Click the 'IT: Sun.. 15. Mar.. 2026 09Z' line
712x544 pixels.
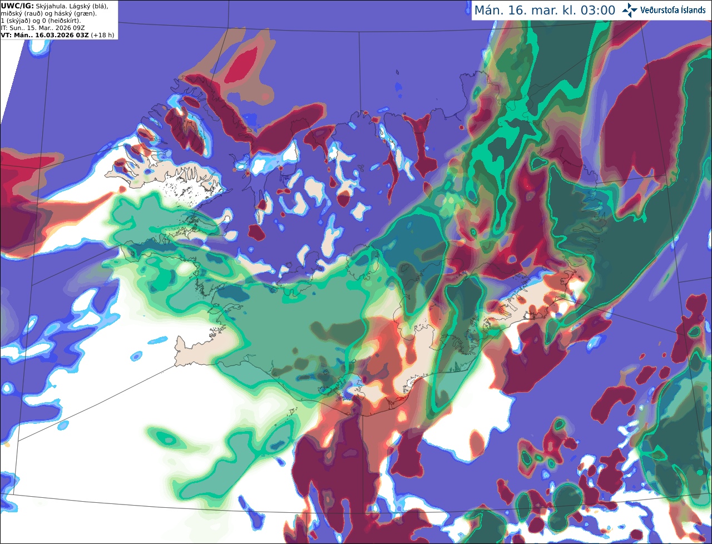[x=43, y=28]
